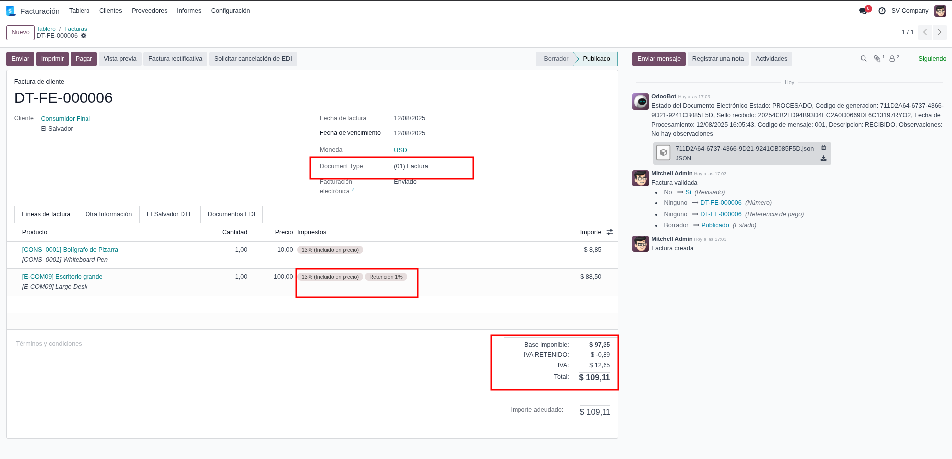
Task: Open the Consumidor Final customer link
Action: [65, 119]
